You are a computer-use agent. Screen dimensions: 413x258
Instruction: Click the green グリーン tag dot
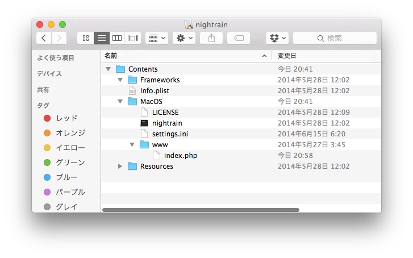[x=47, y=163]
